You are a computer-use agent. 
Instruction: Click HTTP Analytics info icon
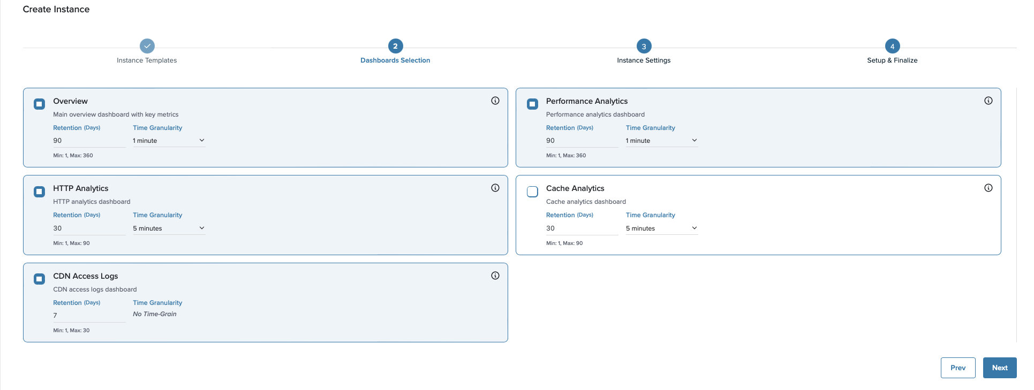tap(495, 188)
